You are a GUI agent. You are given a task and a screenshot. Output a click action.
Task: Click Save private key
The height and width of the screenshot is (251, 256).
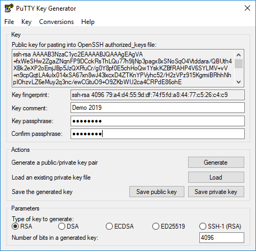pos(216,192)
